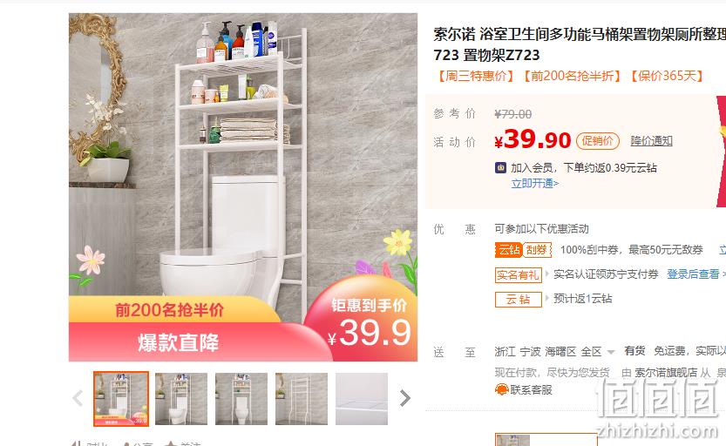The width and height of the screenshot is (726, 446).
Task: Select the second product thumbnail
Action: [x=181, y=399]
